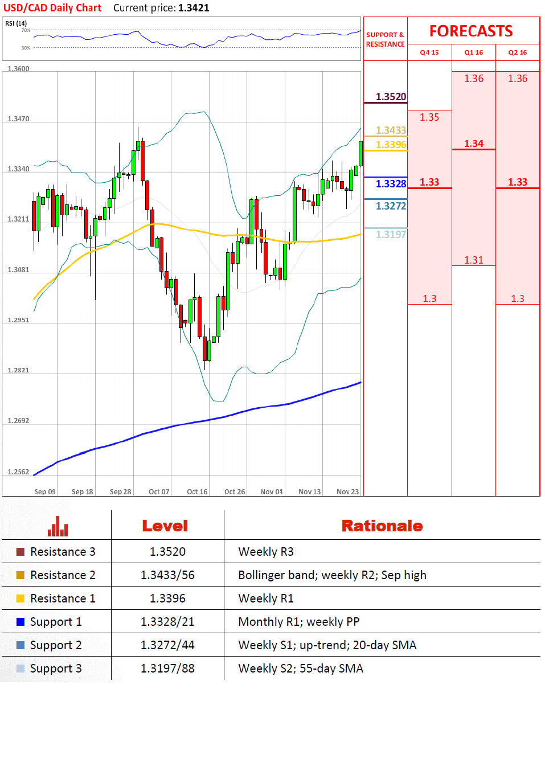The height and width of the screenshot is (779, 545).
Task: Click the 1.3600 price axis label
Action: pyautogui.click(x=18, y=69)
